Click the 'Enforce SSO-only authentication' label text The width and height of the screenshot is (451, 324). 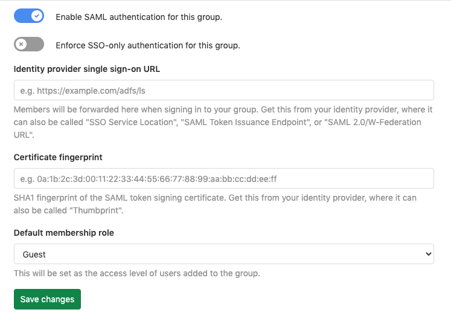(x=148, y=45)
